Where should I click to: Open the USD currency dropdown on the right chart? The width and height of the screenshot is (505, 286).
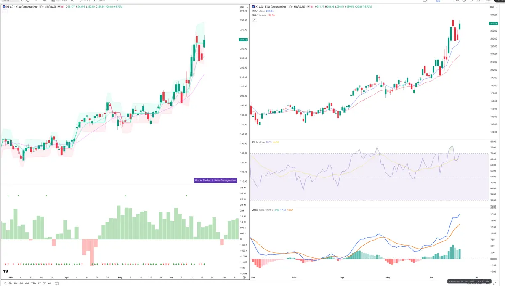pos(494,7)
